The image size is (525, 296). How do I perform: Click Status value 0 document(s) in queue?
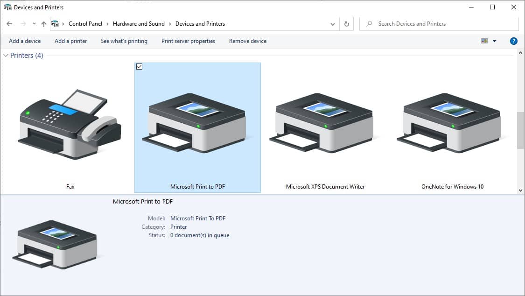[200, 235]
